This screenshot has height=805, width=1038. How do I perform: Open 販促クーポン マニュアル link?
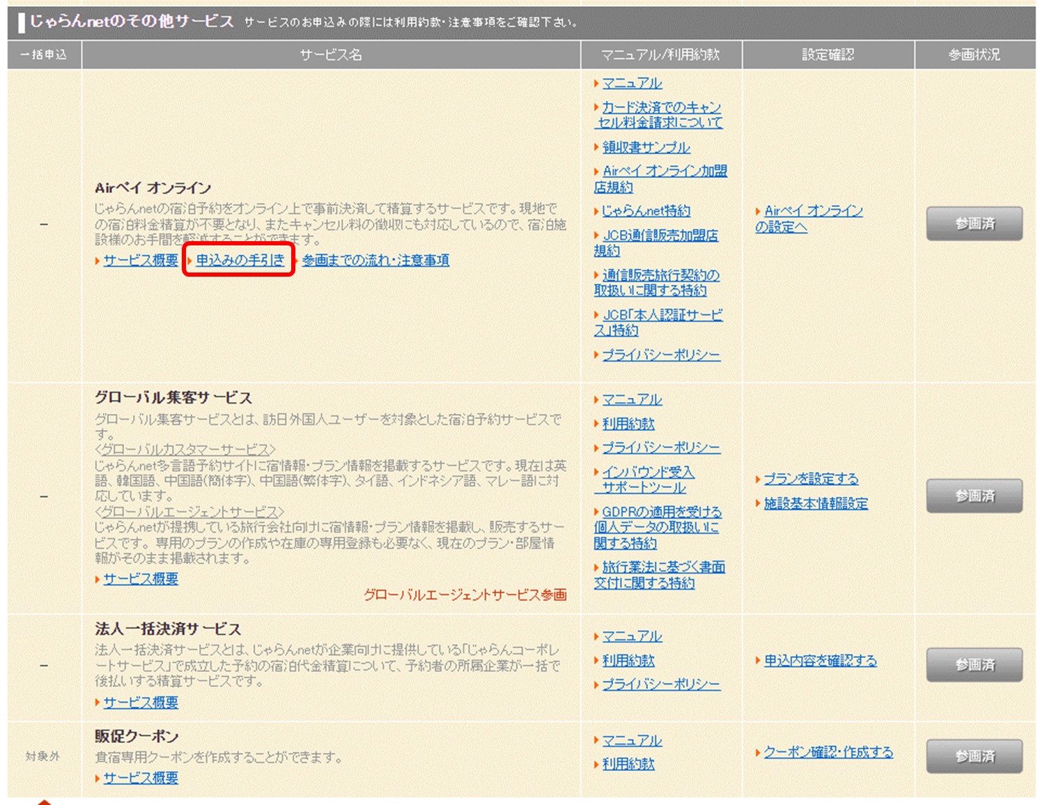631,740
